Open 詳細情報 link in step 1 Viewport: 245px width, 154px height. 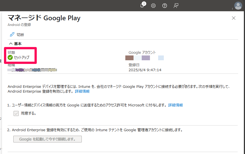pos(175,105)
